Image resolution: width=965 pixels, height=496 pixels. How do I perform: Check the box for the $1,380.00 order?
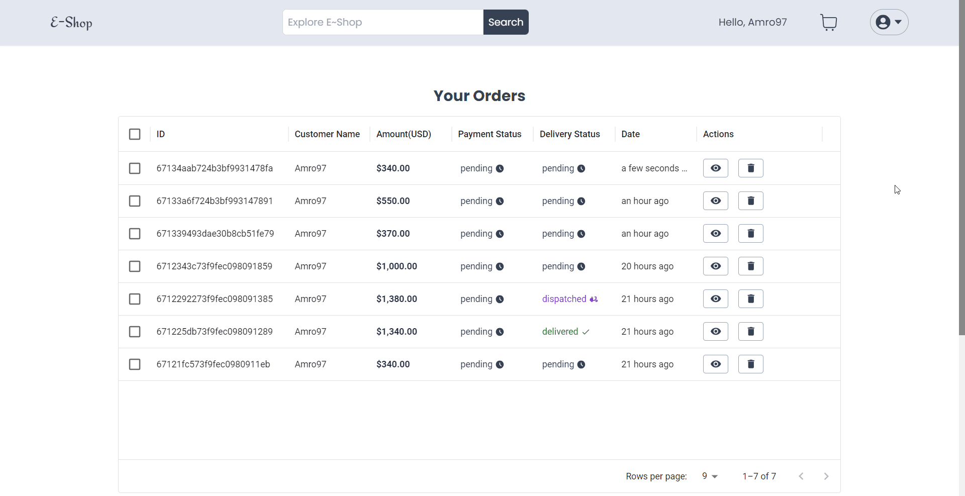(x=135, y=299)
